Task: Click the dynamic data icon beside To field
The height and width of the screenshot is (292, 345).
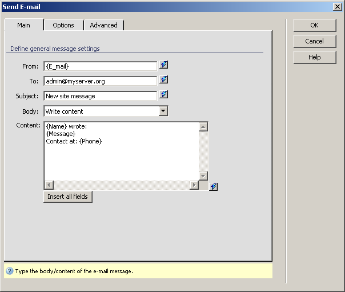Action: pyautogui.click(x=164, y=80)
